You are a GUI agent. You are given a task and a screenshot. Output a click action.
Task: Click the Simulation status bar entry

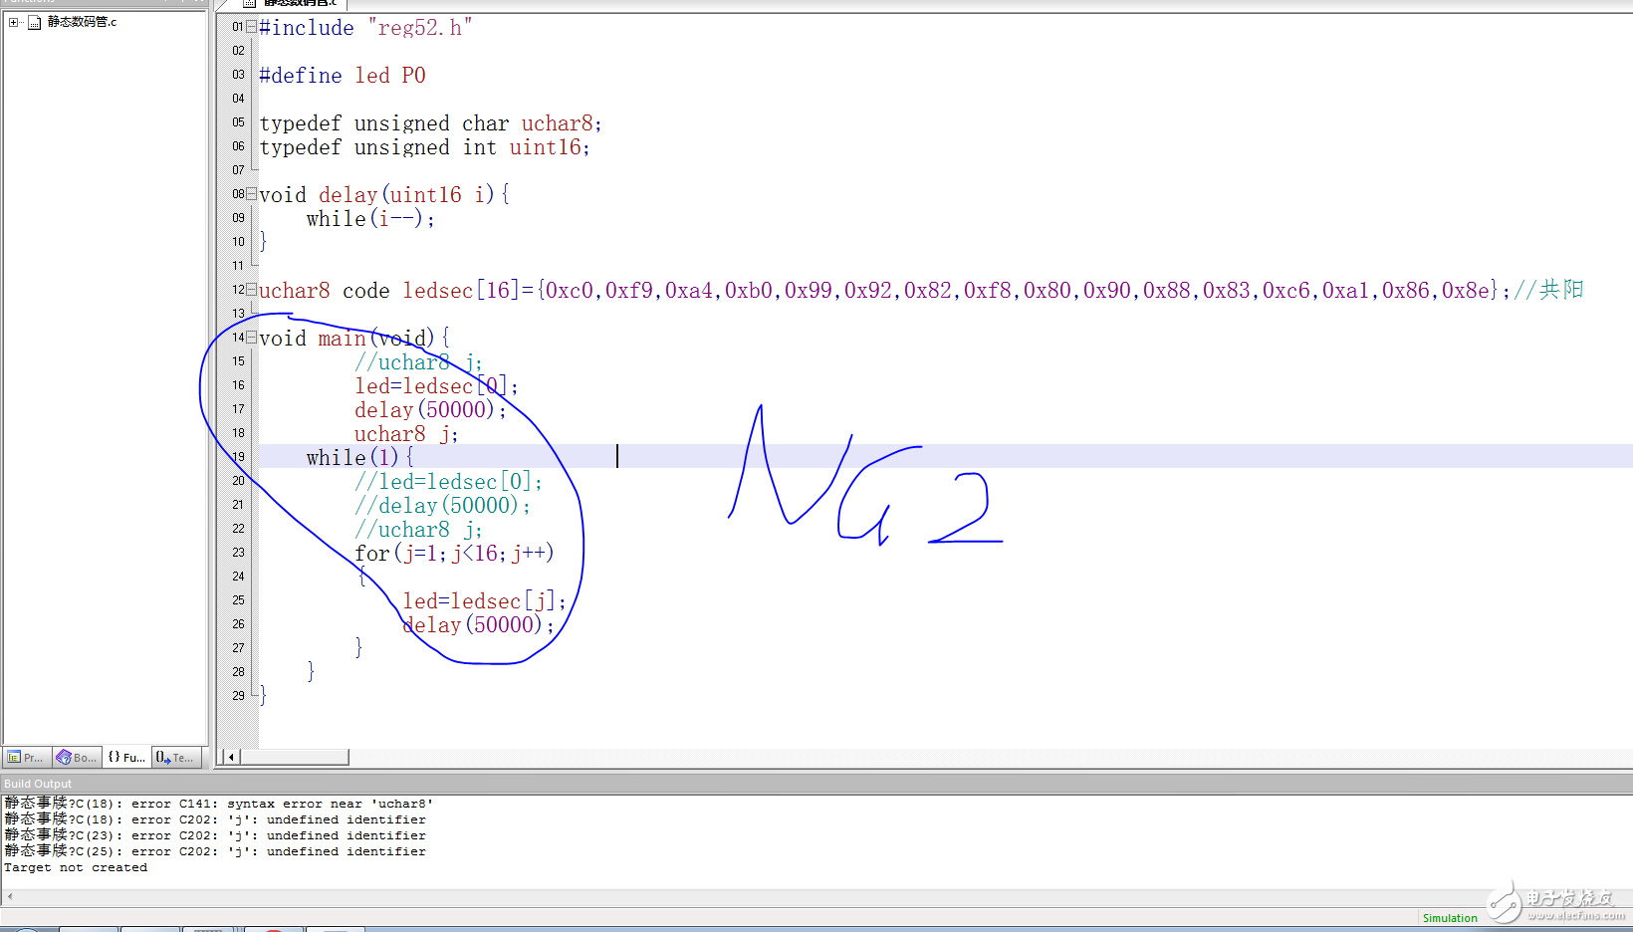[x=1450, y=918]
